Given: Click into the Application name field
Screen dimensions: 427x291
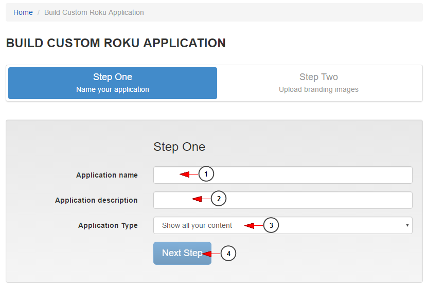Looking at the screenshot, I should click(282, 175).
